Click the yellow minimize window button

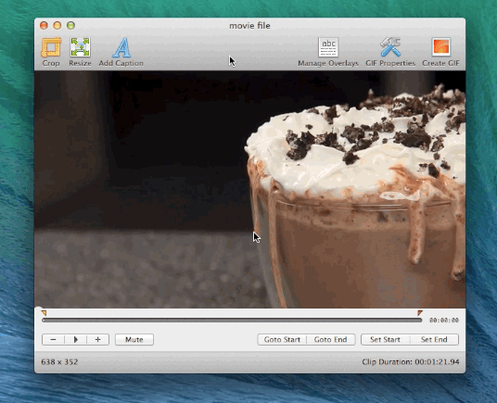click(57, 25)
